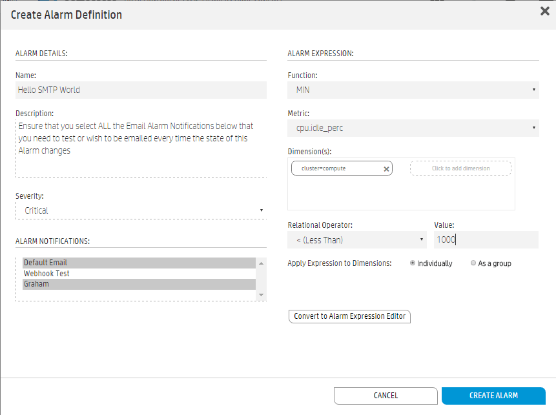Click into the alarm Name field
The image size is (556, 415).
pos(141,90)
